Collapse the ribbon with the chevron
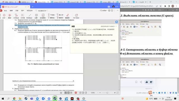The image size is (179, 101). coord(117,11)
